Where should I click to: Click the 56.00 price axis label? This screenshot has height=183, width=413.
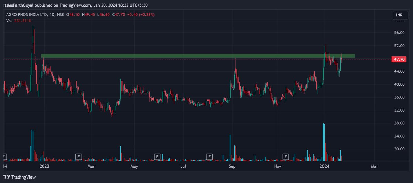[399, 33]
